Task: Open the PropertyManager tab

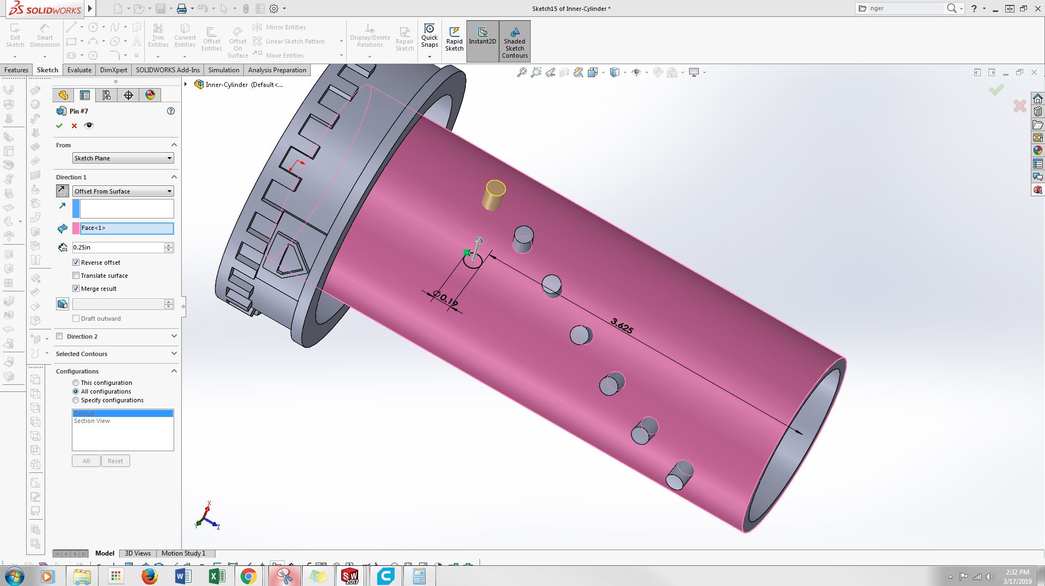Action: [85, 95]
